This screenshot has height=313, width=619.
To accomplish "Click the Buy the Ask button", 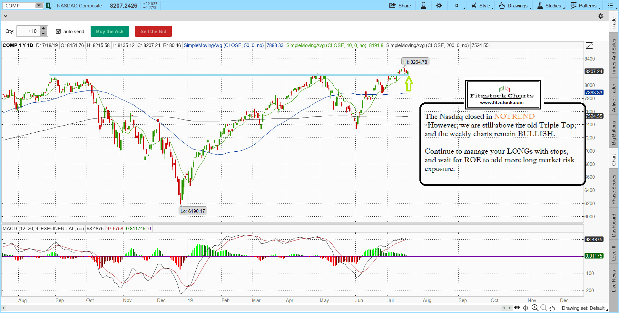I will [110, 31].
